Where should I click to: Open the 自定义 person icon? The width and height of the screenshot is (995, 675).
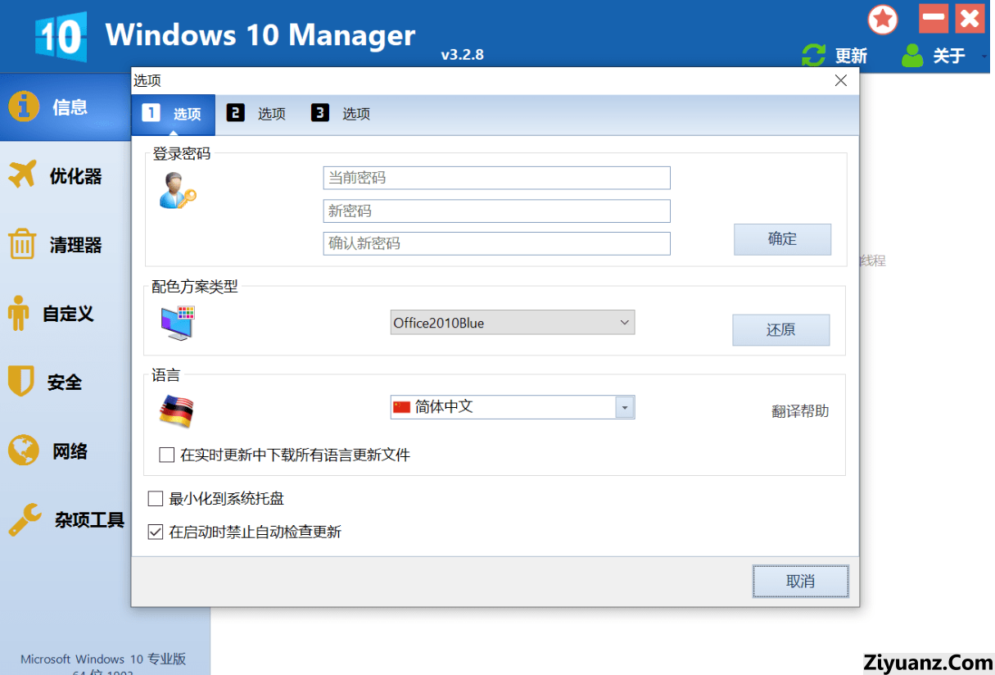18,313
